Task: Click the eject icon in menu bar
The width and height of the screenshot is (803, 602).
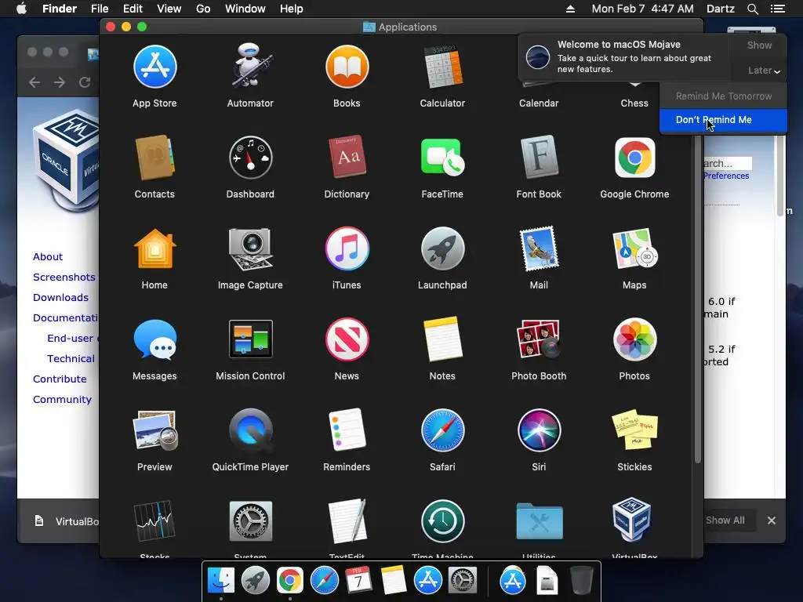Action: pos(570,9)
